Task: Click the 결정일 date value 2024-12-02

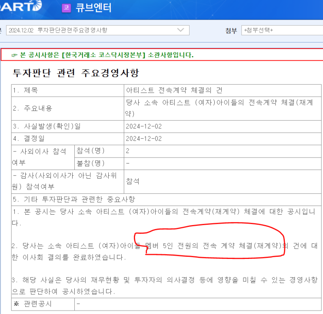Action: [144, 139]
